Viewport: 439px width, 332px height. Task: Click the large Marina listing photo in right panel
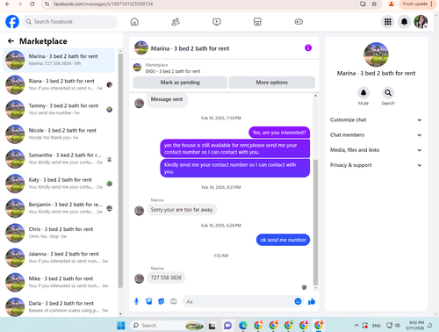coord(376,54)
